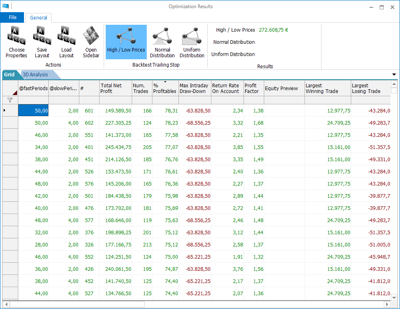
Task: Expand the tab list dropdown arrow at right
Action: pos(394,74)
